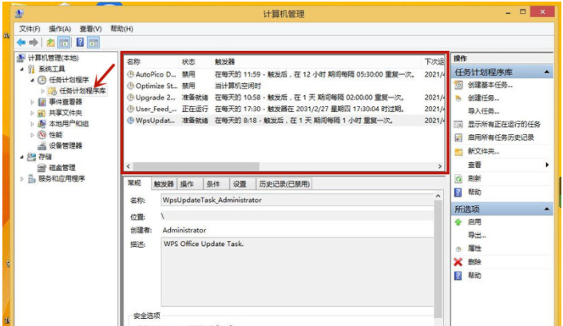Image resolution: width=563 pixels, height=326 pixels.
Task: Open the 操作(A) menu
Action: pyautogui.click(x=61, y=28)
